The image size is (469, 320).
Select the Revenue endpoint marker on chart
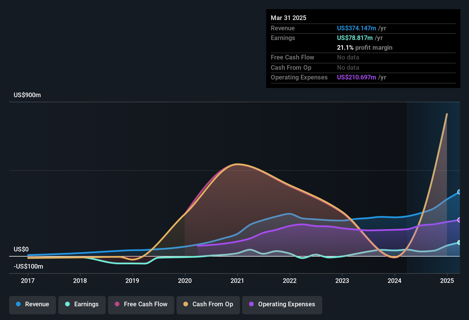[459, 192]
